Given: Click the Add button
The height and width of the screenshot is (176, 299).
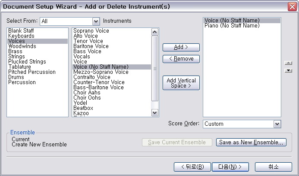Looking at the screenshot, I should [181, 47].
